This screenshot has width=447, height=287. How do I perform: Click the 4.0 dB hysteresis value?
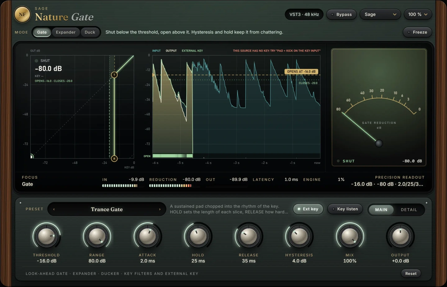(299, 261)
